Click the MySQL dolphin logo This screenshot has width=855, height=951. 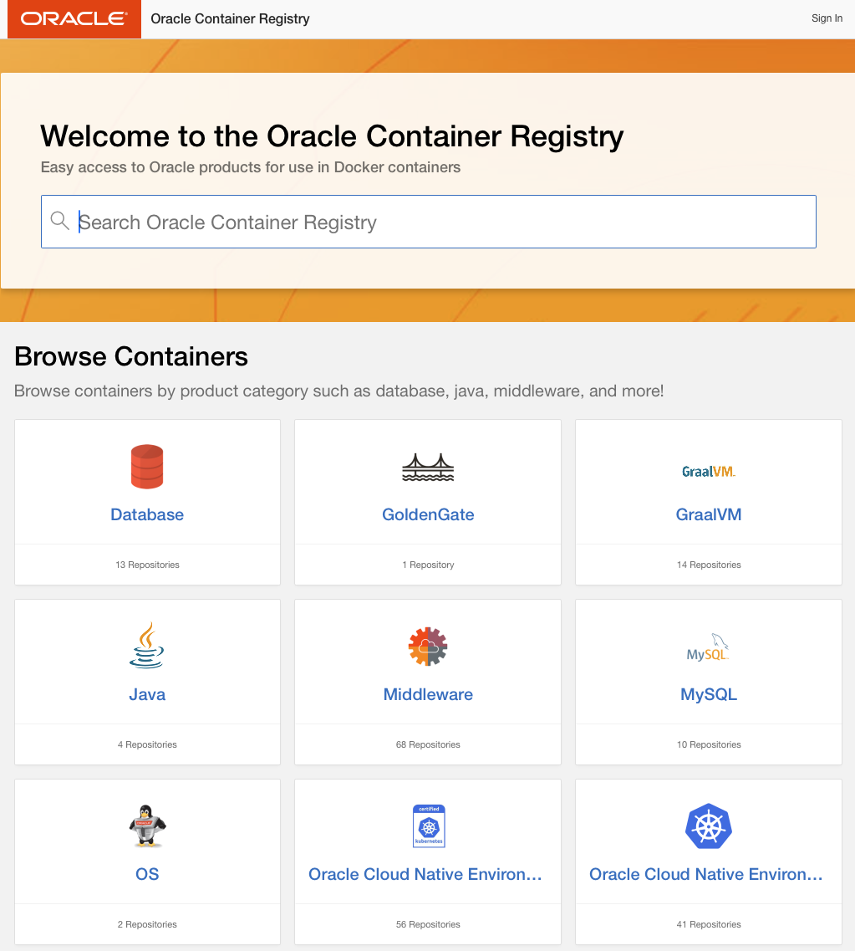[708, 647]
